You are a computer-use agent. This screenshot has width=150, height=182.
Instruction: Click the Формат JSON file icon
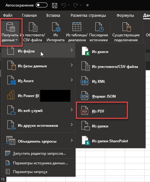85,95
